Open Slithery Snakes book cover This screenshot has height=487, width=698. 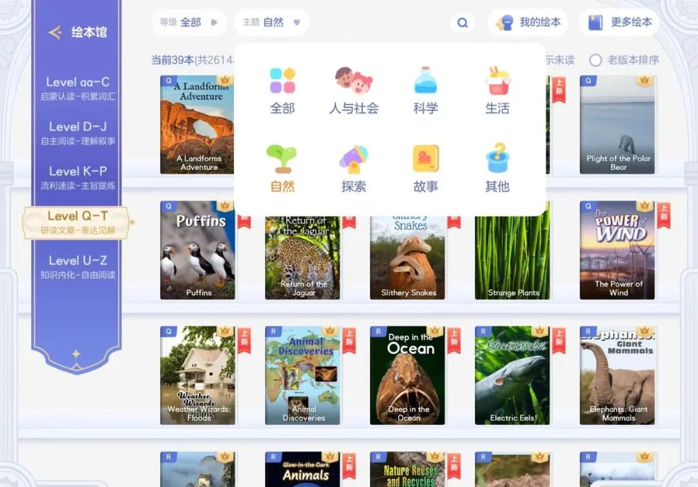click(x=408, y=258)
